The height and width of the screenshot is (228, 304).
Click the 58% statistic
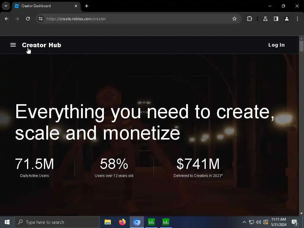coord(114,164)
